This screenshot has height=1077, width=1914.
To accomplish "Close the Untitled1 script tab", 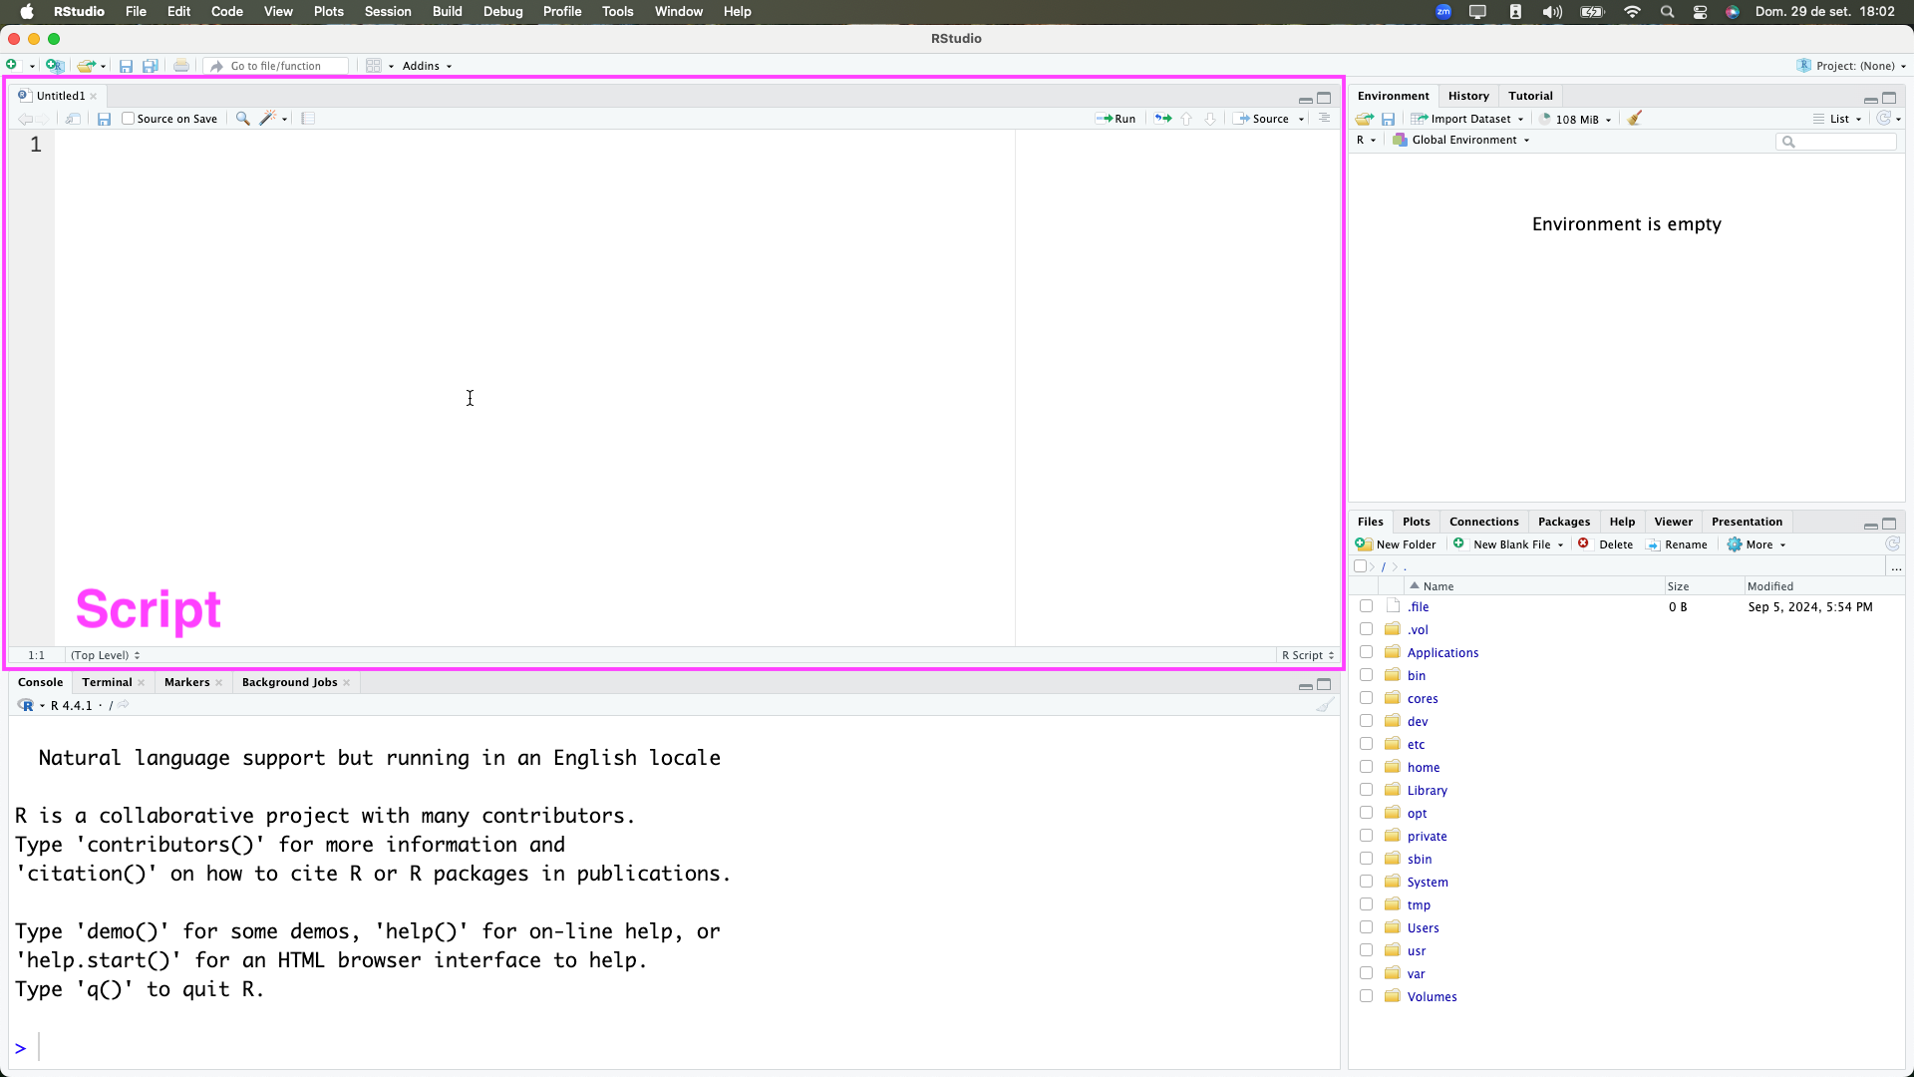I will (x=94, y=96).
